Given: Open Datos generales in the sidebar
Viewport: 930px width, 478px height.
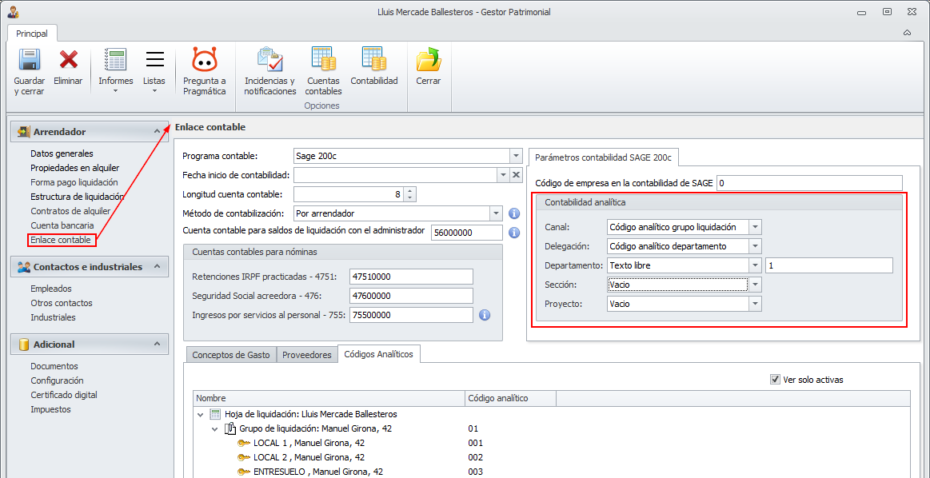Looking at the screenshot, I should click(62, 153).
